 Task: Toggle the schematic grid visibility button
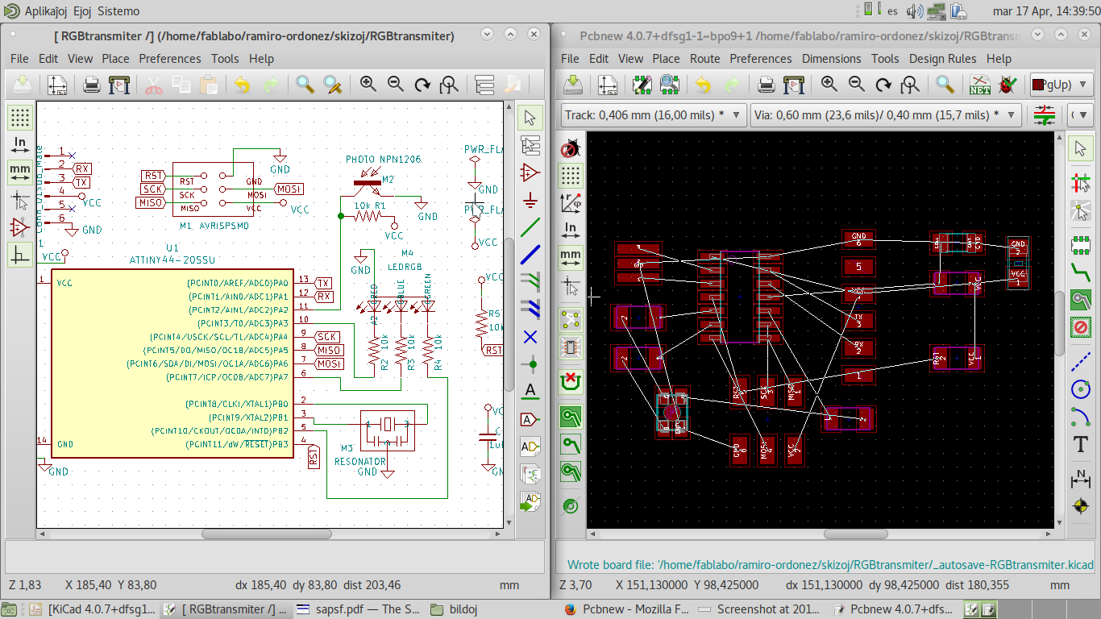(x=20, y=118)
